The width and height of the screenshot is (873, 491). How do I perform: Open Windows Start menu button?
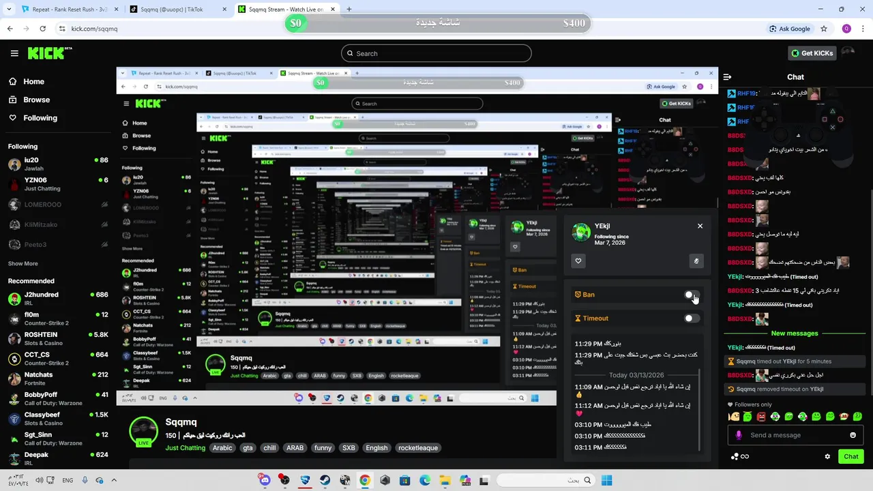tap(606, 480)
